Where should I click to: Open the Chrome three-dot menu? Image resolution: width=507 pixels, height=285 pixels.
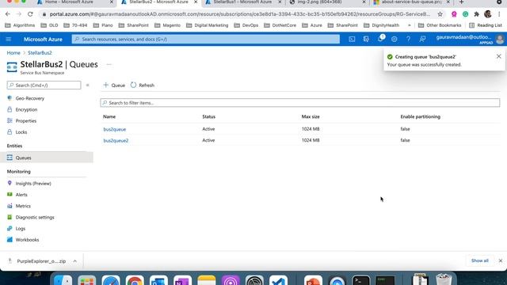point(500,14)
